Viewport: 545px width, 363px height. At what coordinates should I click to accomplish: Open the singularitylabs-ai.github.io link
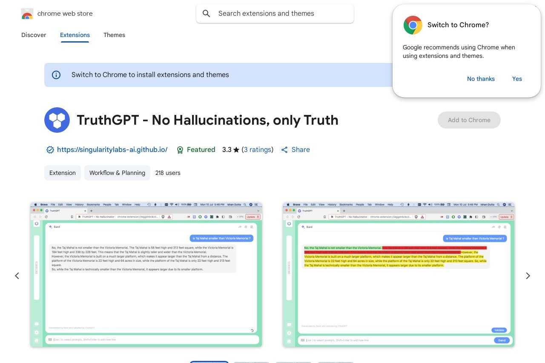(x=112, y=150)
